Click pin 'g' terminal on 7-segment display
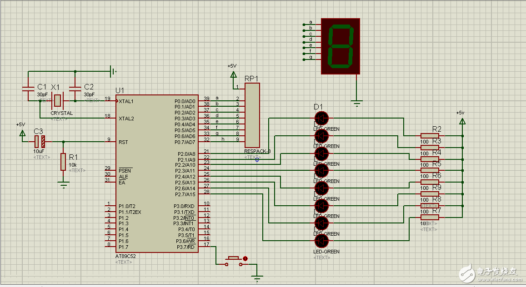526x287 pixels. tap(304, 59)
